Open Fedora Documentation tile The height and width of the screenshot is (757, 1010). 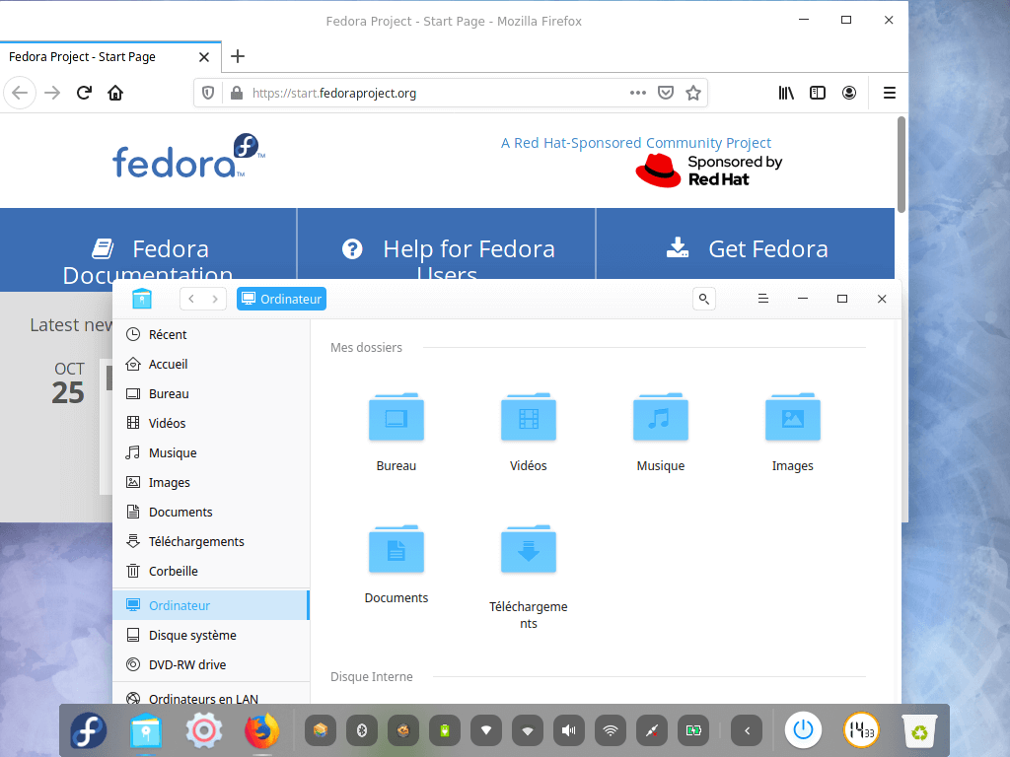tap(148, 249)
